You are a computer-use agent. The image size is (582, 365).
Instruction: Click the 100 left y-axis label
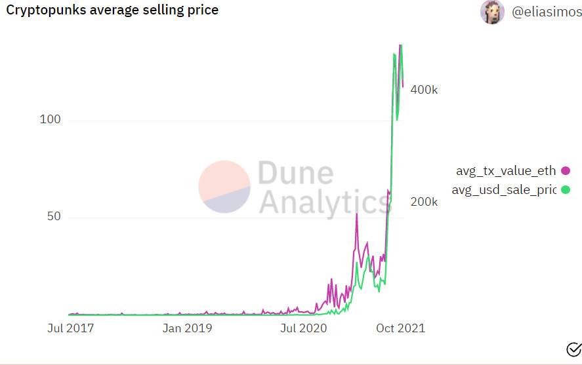pos(50,120)
